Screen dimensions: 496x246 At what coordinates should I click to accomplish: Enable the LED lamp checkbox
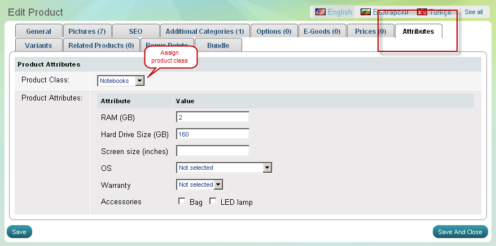pos(213,201)
